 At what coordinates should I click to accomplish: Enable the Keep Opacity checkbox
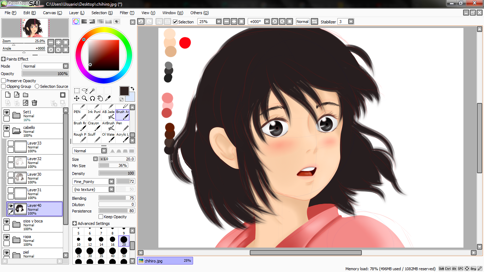(x=101, y=217)
